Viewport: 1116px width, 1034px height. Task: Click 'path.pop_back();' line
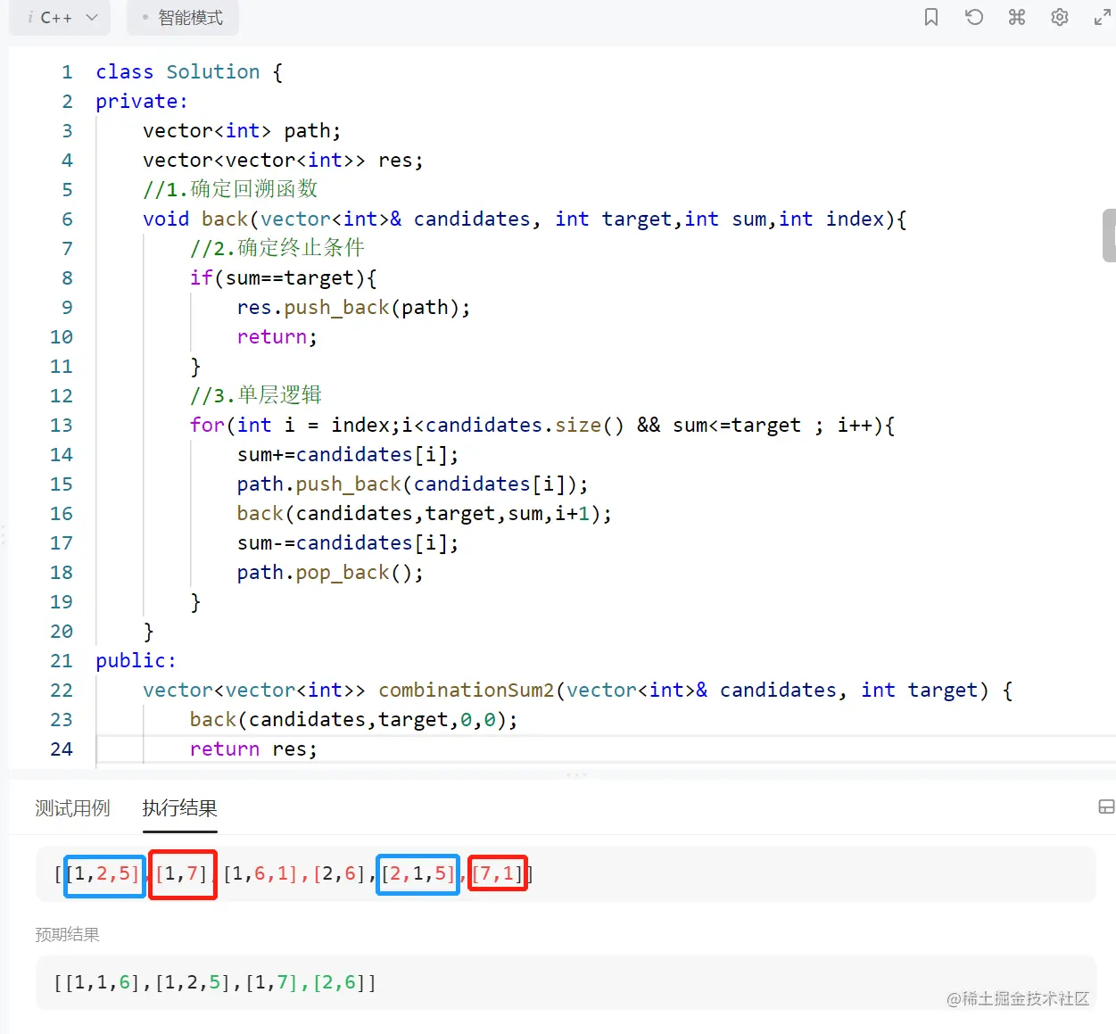point(330,573)
